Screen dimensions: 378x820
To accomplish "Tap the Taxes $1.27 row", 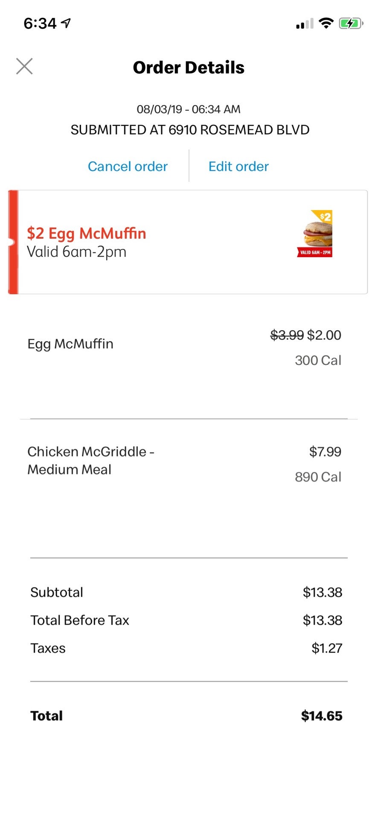I will [186, 648].
